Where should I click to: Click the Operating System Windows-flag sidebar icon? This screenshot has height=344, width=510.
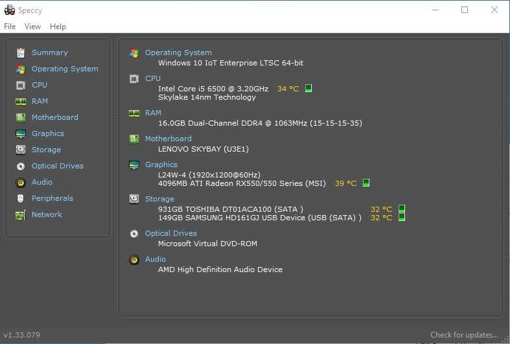21,69
